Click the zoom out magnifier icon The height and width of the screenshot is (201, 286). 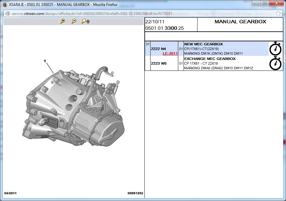[x=74, y=21]
